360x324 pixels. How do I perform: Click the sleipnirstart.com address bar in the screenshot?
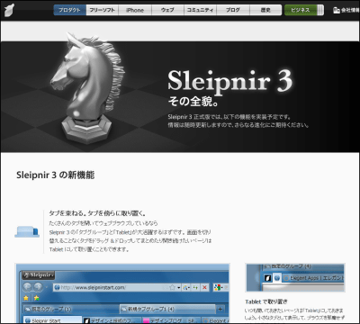(x=111, y=287)
